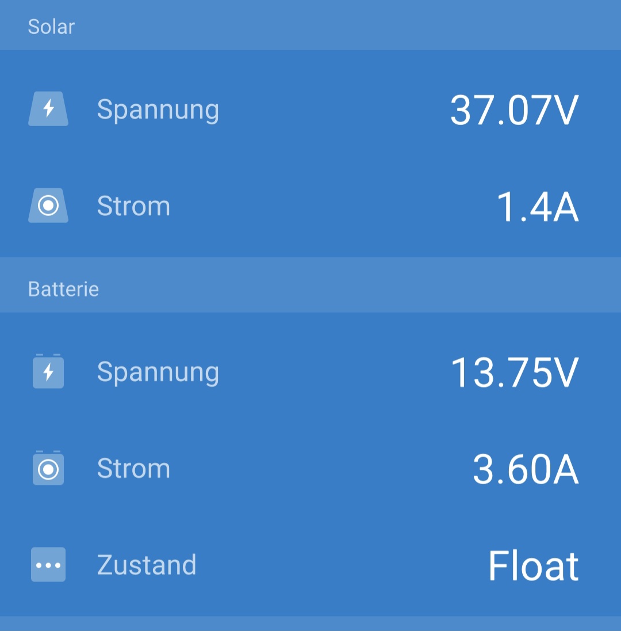Image resolution: width=621 pixels, height=631 pixels.
Task: Tap the solar panel voltage lightning icon
Action: (x=48, y=109)
